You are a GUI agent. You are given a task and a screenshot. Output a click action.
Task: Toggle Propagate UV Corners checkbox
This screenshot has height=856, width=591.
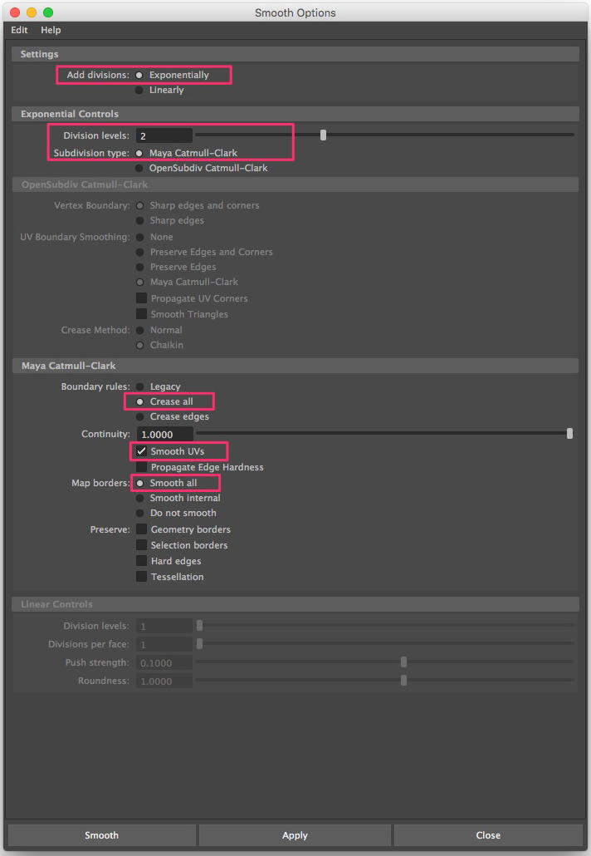[x=141, y=298]
